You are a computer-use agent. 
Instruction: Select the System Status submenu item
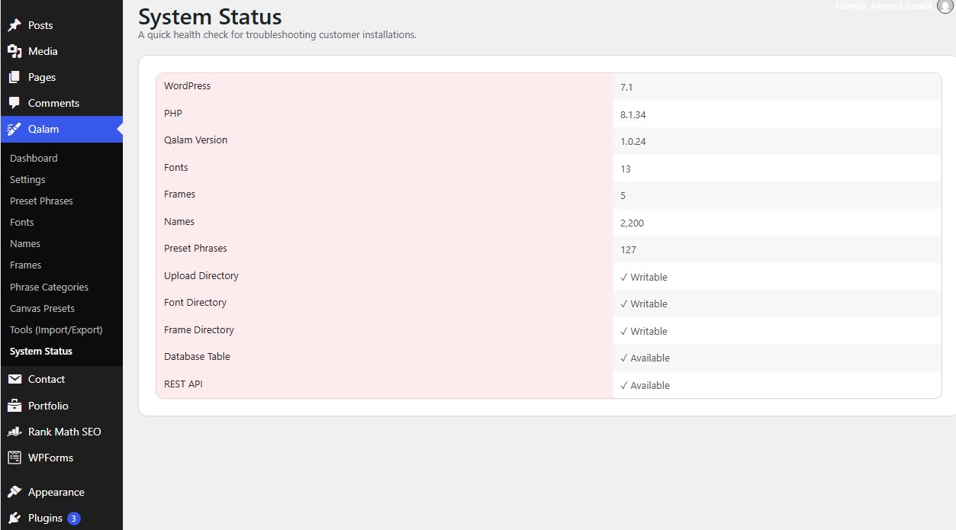pos(41,351)
